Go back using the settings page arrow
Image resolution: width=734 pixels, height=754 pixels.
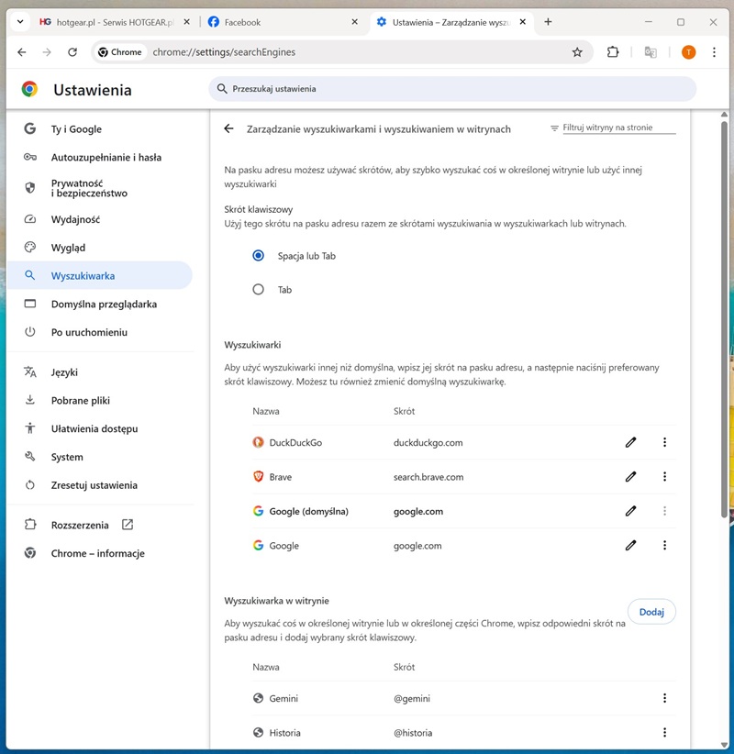[x=228, y=129]
